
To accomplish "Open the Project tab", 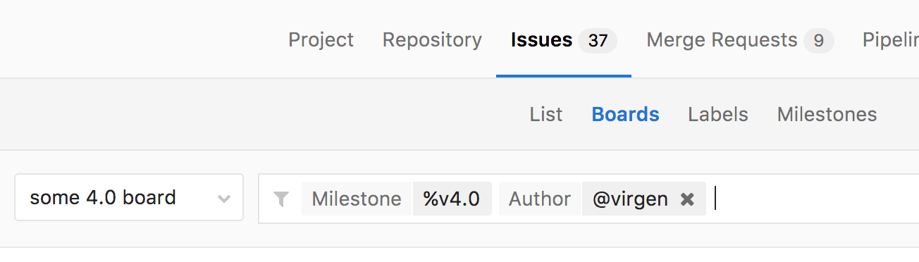I will point(321,39).
